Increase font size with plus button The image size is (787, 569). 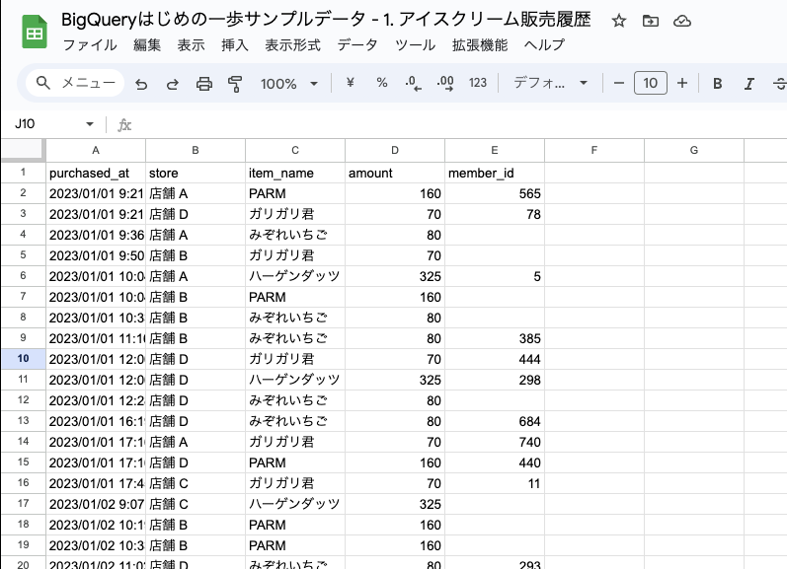(x=682, y=83)
